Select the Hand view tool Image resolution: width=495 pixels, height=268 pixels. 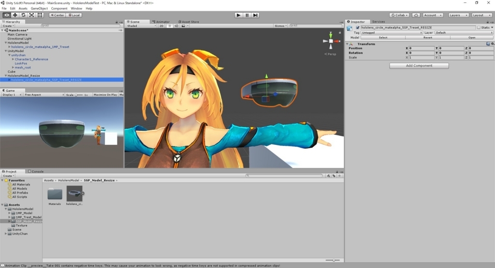[x=7, y=15]
